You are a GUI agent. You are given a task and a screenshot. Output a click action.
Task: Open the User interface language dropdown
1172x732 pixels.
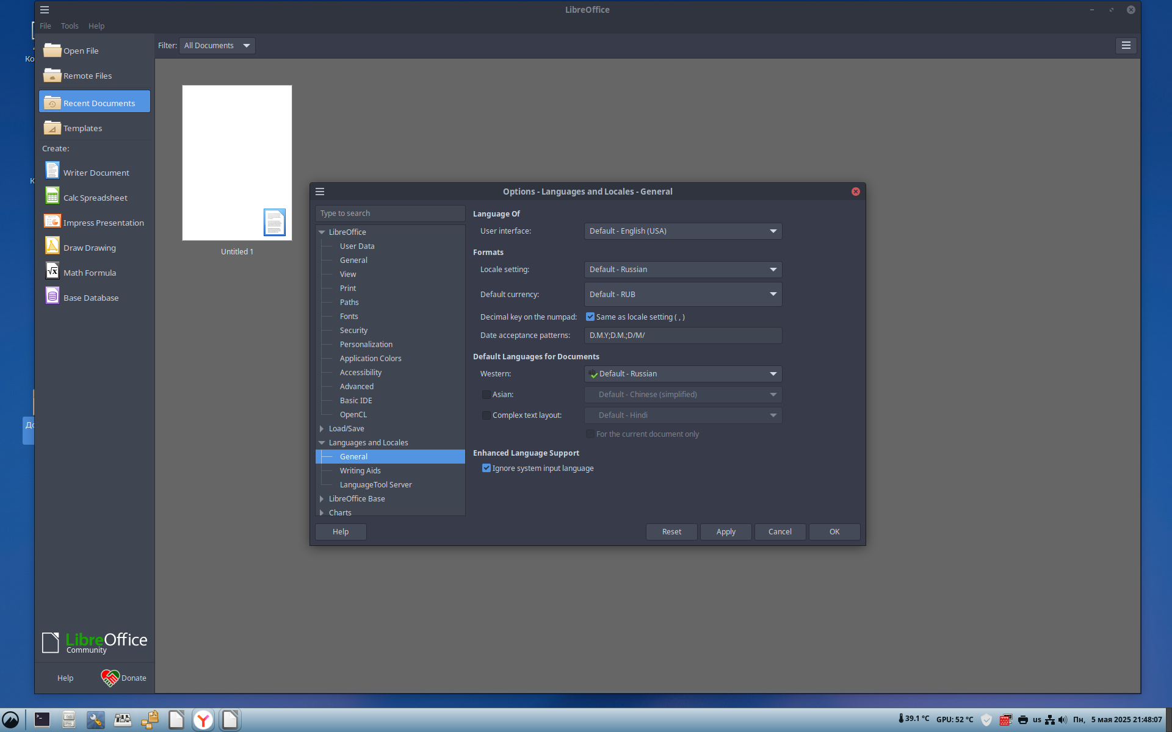click(x=682, y=231)
